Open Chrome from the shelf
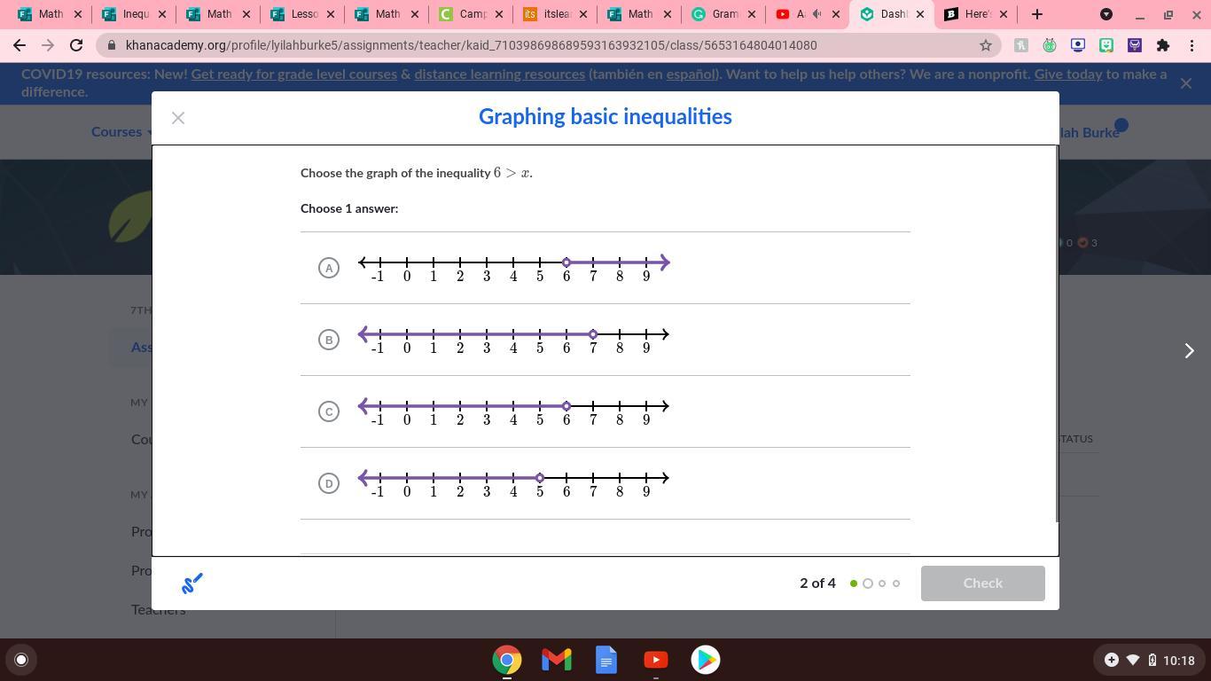 pos(507,660)
